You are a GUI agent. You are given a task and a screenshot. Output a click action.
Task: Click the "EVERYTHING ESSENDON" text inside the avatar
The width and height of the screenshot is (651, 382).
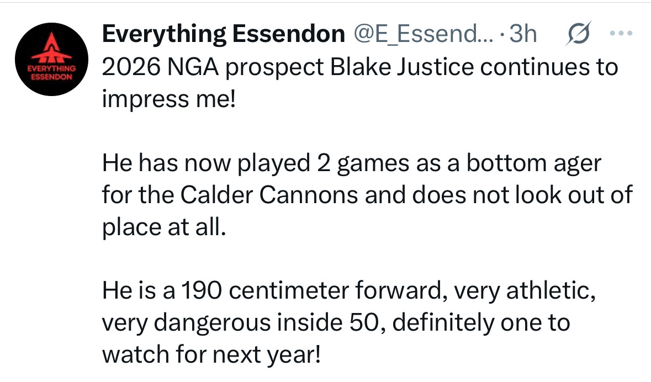click(51, 73)
